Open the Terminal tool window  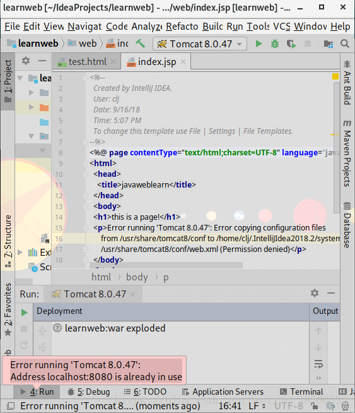[x=301, y=392]
